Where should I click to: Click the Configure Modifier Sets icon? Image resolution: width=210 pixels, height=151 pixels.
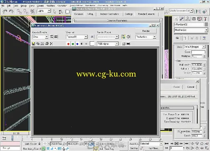pyautogui.click(x=204, y=38)
